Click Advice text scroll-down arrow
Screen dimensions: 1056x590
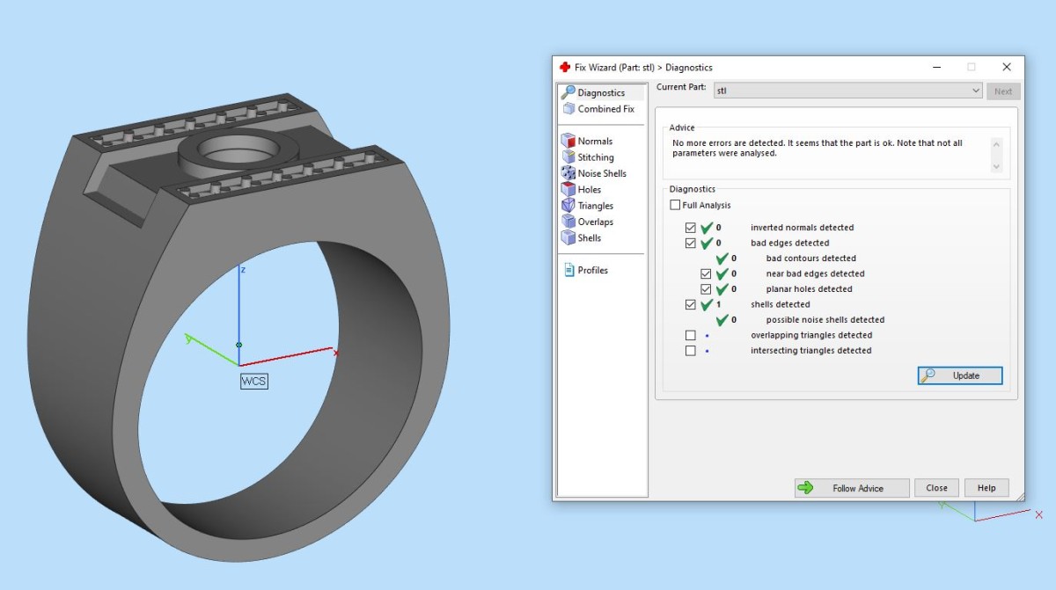click(x=996, y=166)
